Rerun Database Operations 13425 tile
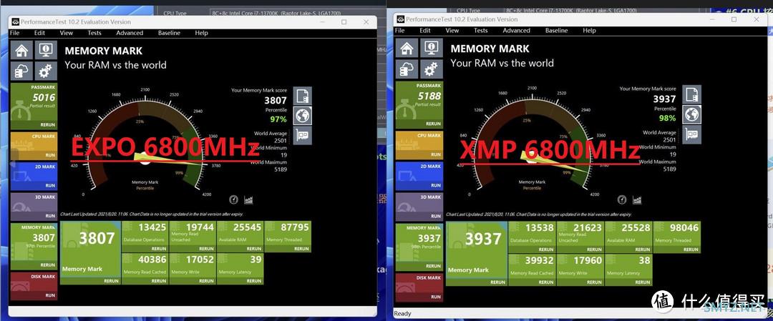The width and height of the screenshot is (773, 321). (159, 249)
